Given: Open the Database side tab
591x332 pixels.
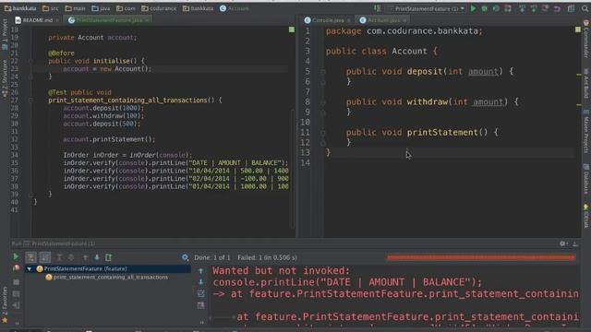Looking at the screenshot, I should point(586,179).
